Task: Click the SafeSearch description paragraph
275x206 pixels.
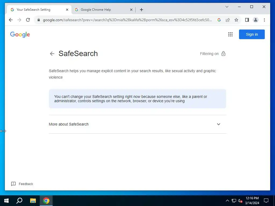Action: click(x=132, y=74)
